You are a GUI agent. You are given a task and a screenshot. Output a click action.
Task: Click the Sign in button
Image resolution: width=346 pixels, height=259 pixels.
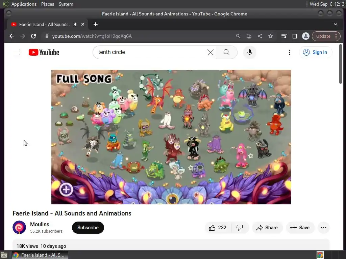[x=315, y=52]
